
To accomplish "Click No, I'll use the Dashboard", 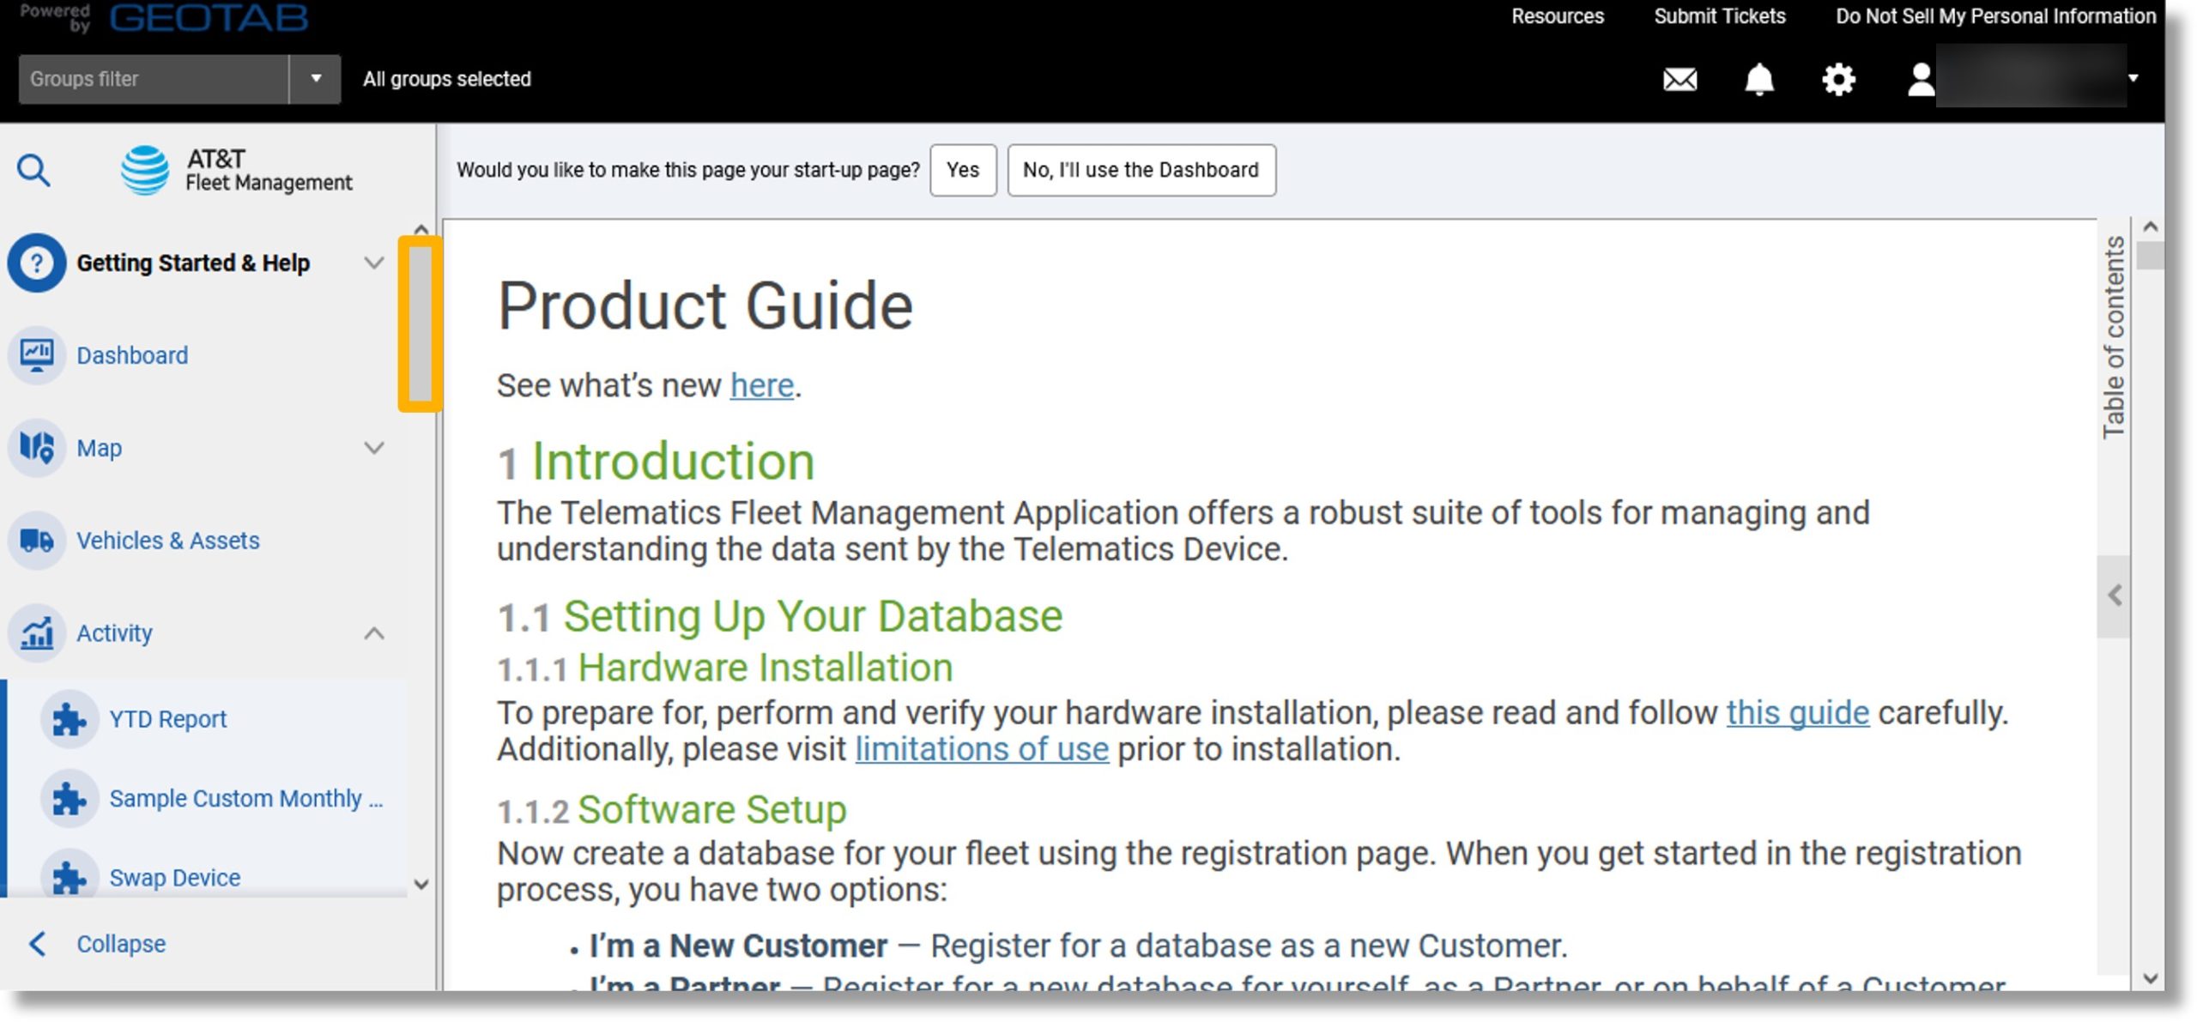I will coord(1141,170).
